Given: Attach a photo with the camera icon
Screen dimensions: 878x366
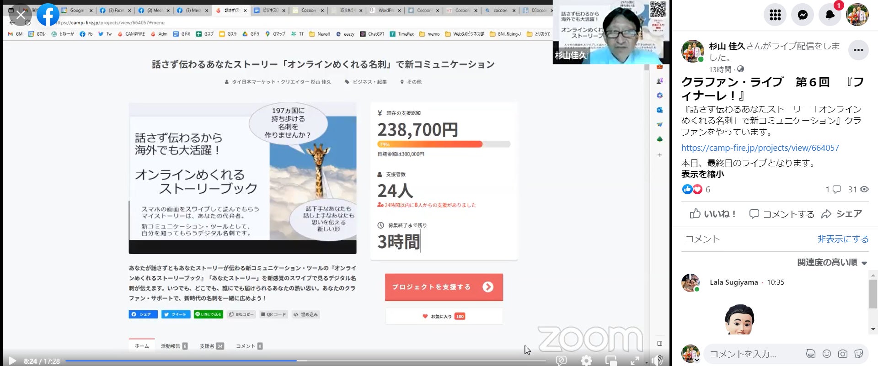Looking at the screenshot, I should [x=842, y=354].
